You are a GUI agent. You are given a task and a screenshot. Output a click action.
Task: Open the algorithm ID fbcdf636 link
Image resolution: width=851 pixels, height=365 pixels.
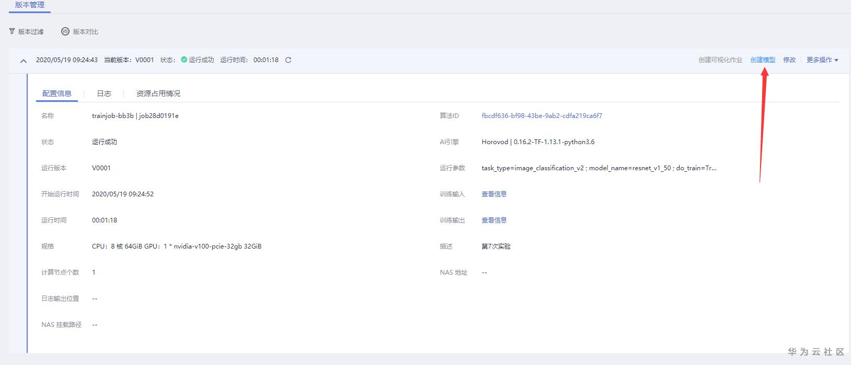tap(542, 116)
